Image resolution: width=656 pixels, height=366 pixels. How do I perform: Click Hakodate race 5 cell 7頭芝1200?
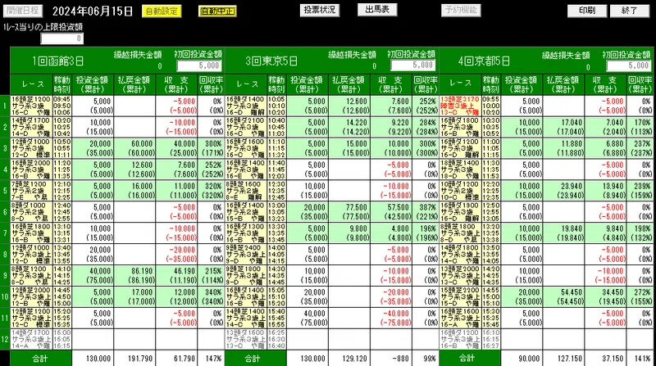click(x=31, y=191)
